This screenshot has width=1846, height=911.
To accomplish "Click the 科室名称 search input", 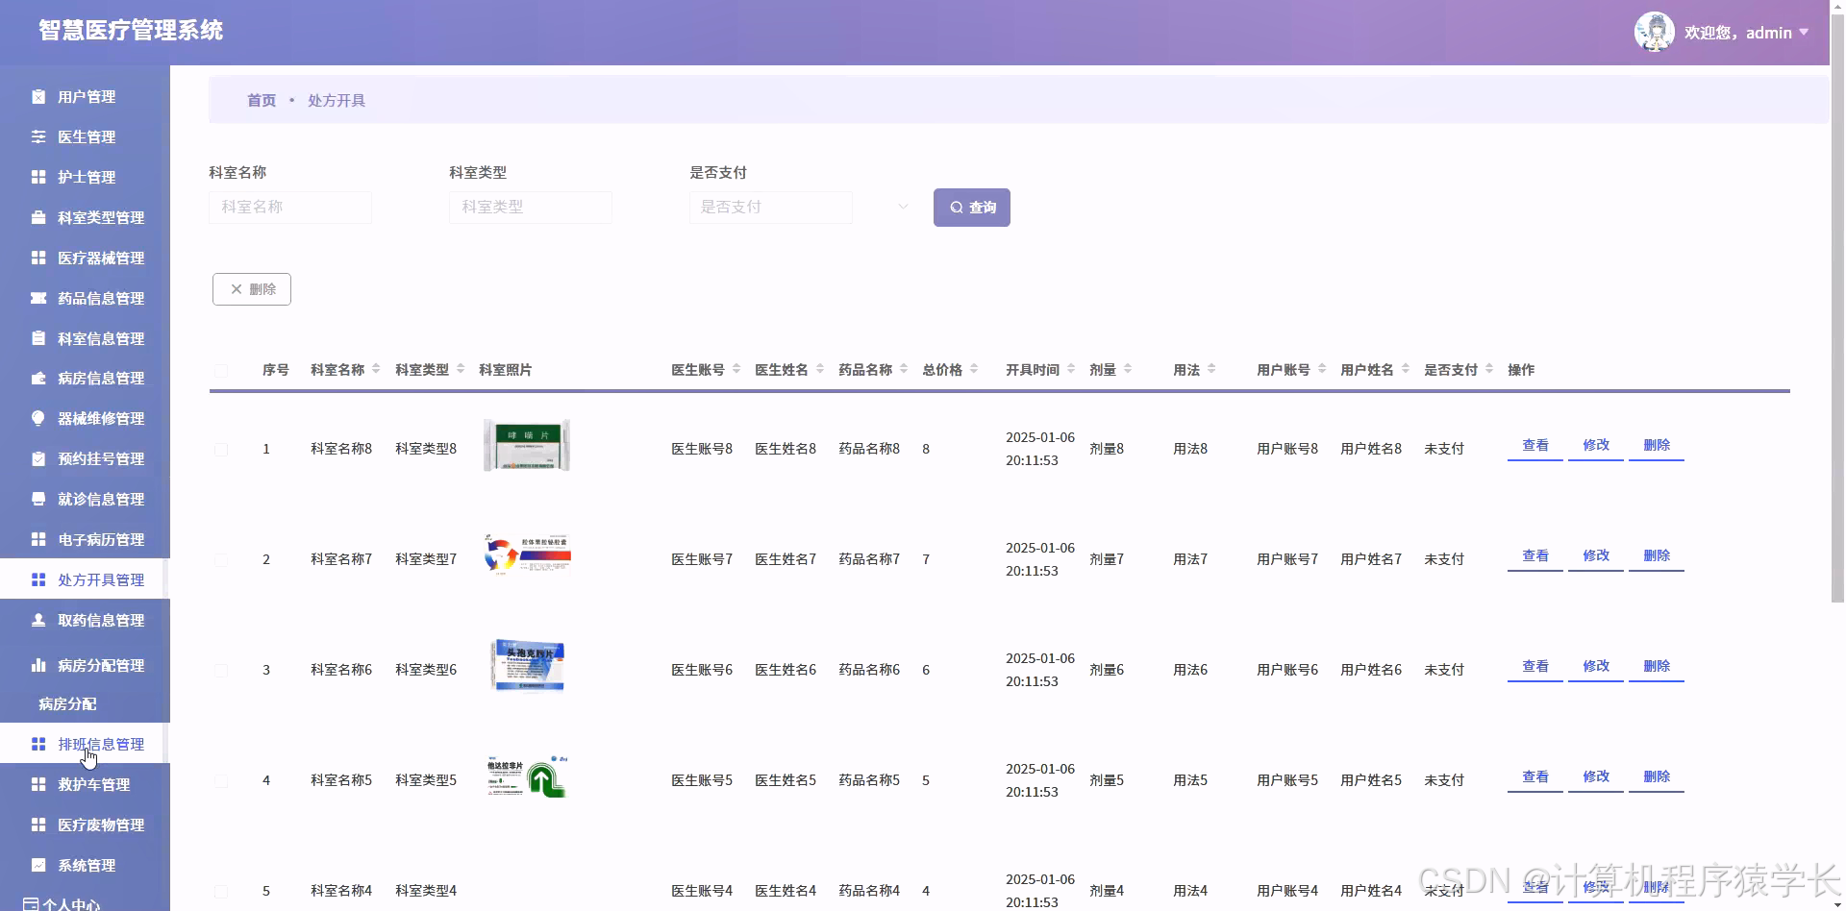I will click(290, 208).
